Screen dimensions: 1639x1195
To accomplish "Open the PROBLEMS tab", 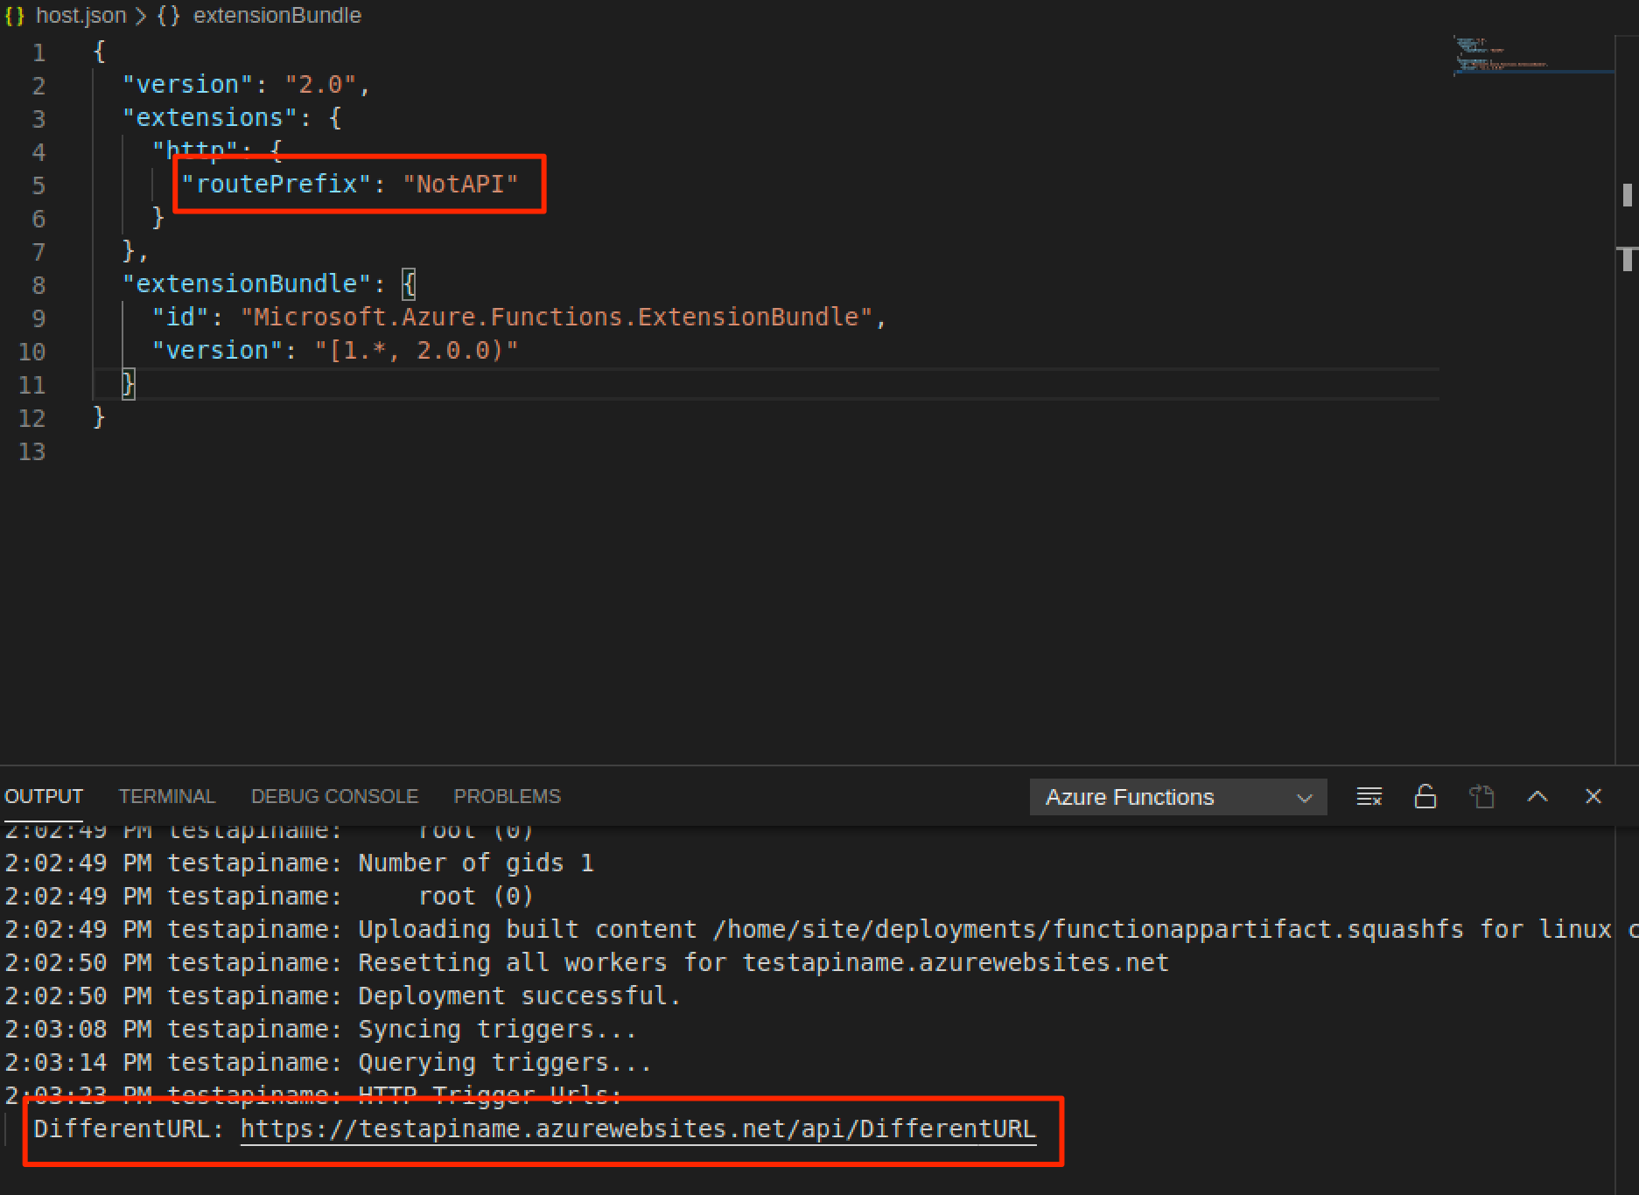I will [507, 796].
